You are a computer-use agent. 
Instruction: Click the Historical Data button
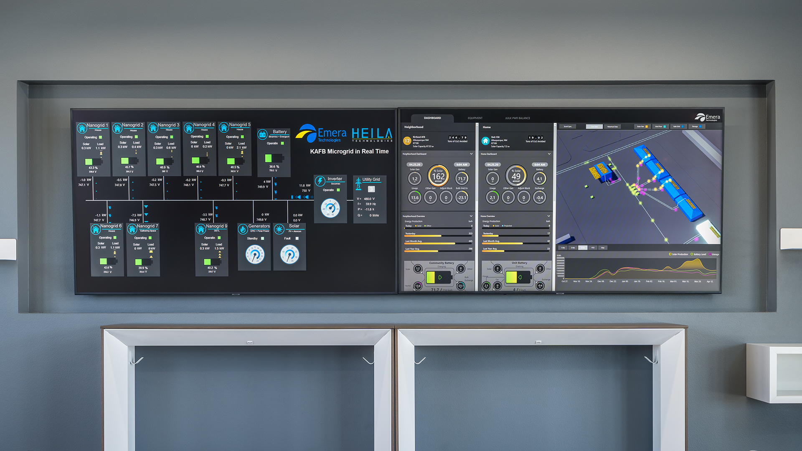[612, 127]
